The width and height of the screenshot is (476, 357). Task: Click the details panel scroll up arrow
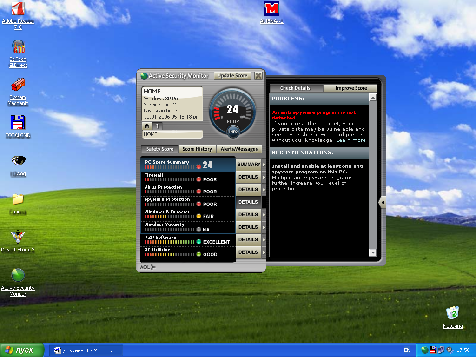[x=373, y=97]
